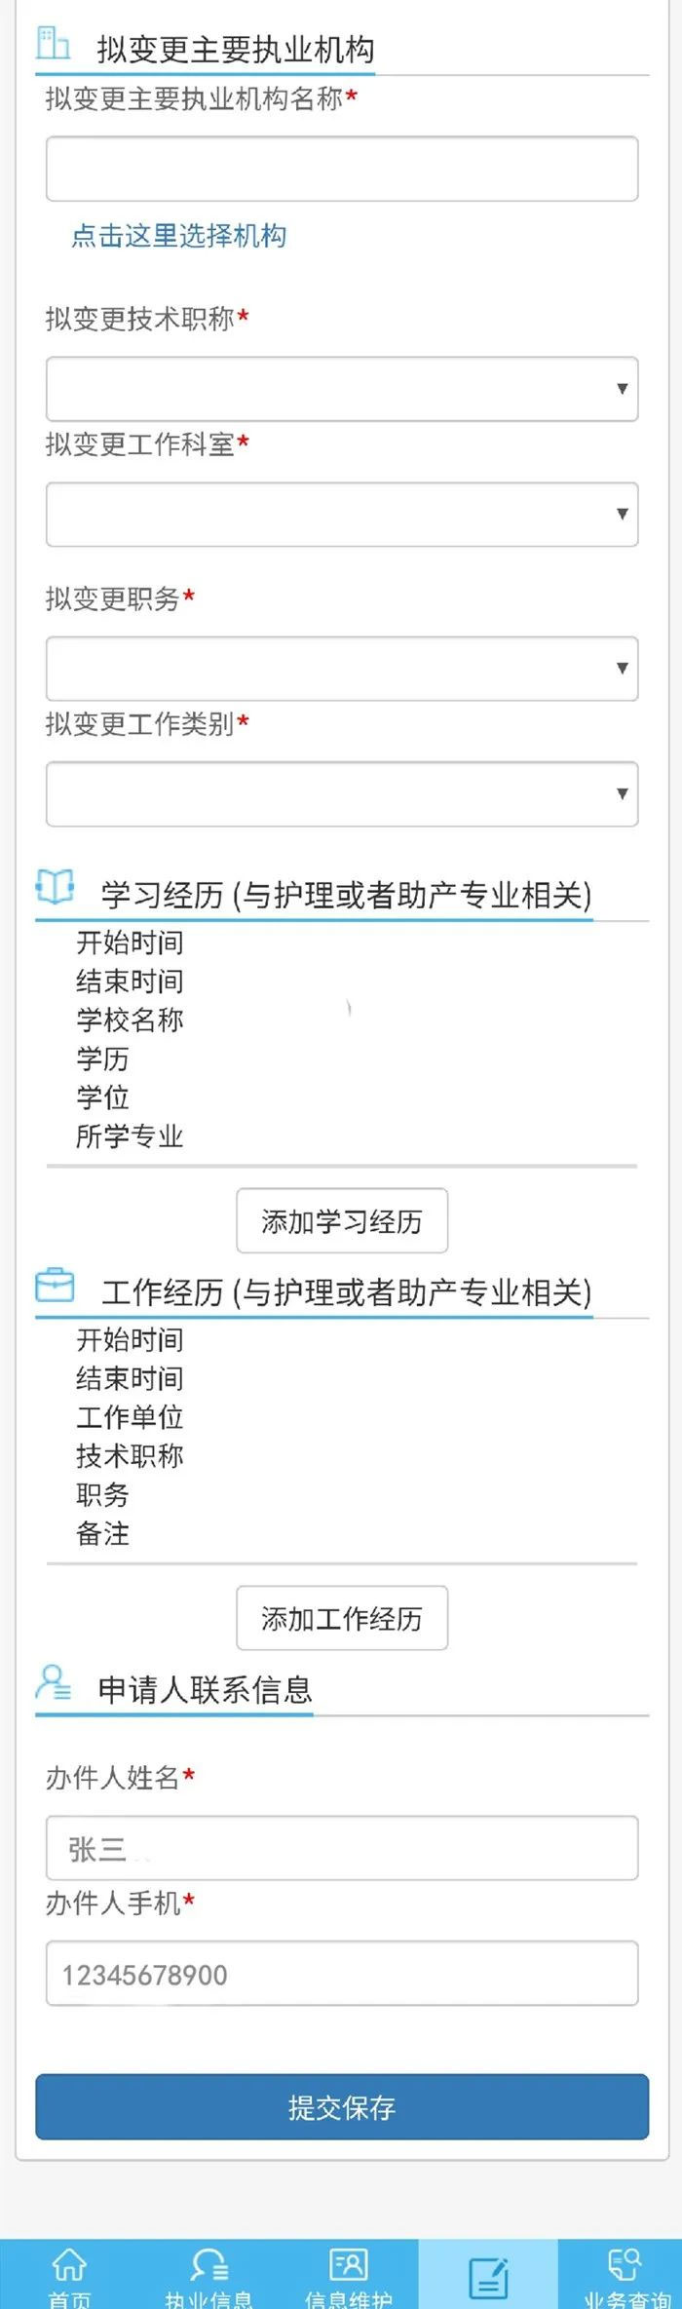Image resolution: width=682 pixels, height=2309 pixels.
Task: Click the 点击这里选择机构 link
Action: 179,236
